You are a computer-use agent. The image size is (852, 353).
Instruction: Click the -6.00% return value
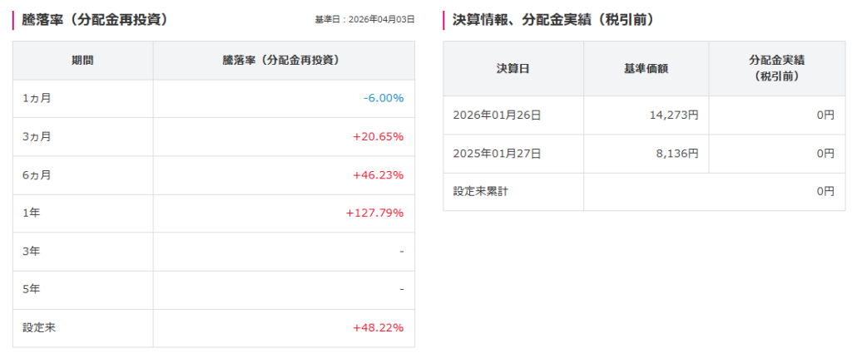tap(383, 98)
